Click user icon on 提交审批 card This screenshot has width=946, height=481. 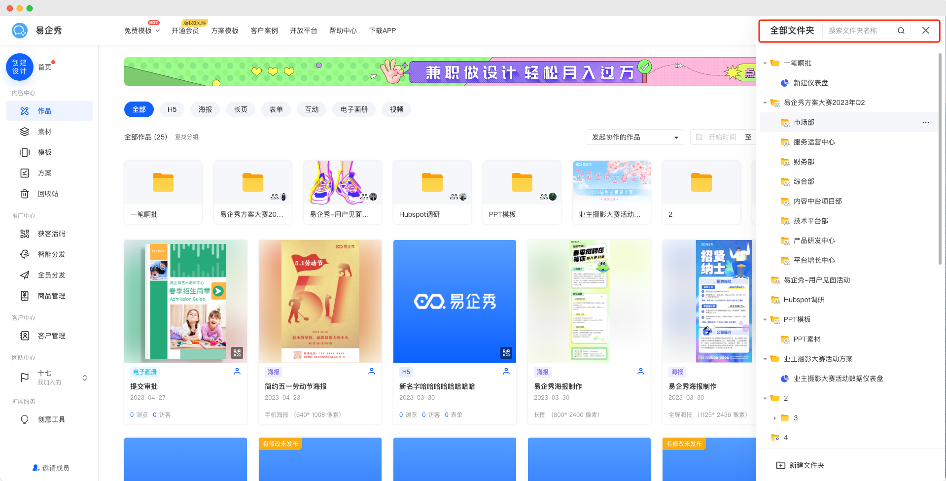tap(237, 372)
